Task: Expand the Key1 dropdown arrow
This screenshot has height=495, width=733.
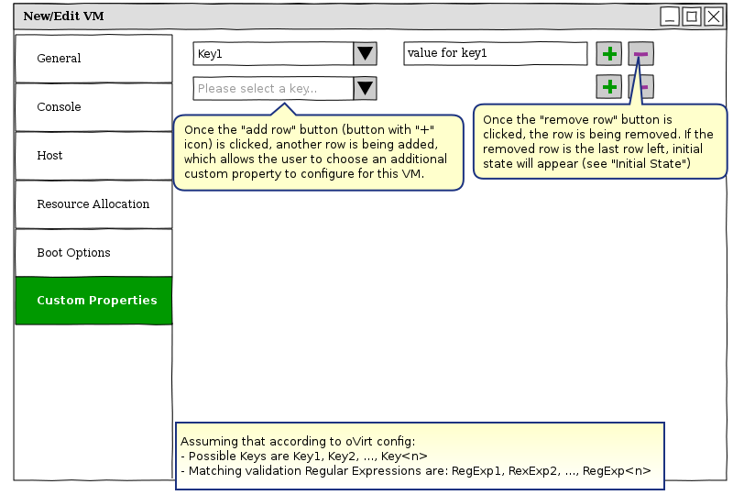Action: pos(365,54)
